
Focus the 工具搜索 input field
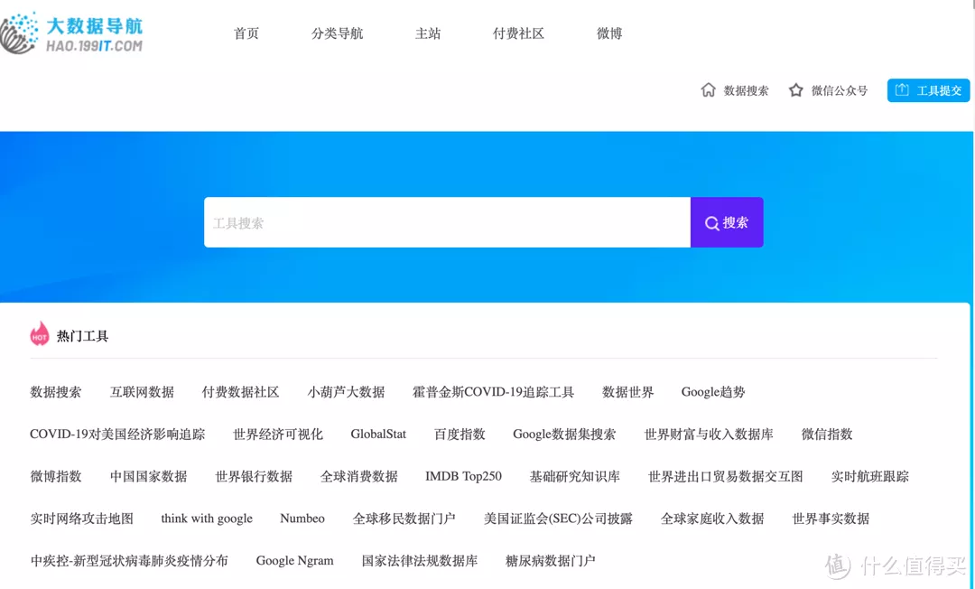[447, 222]
